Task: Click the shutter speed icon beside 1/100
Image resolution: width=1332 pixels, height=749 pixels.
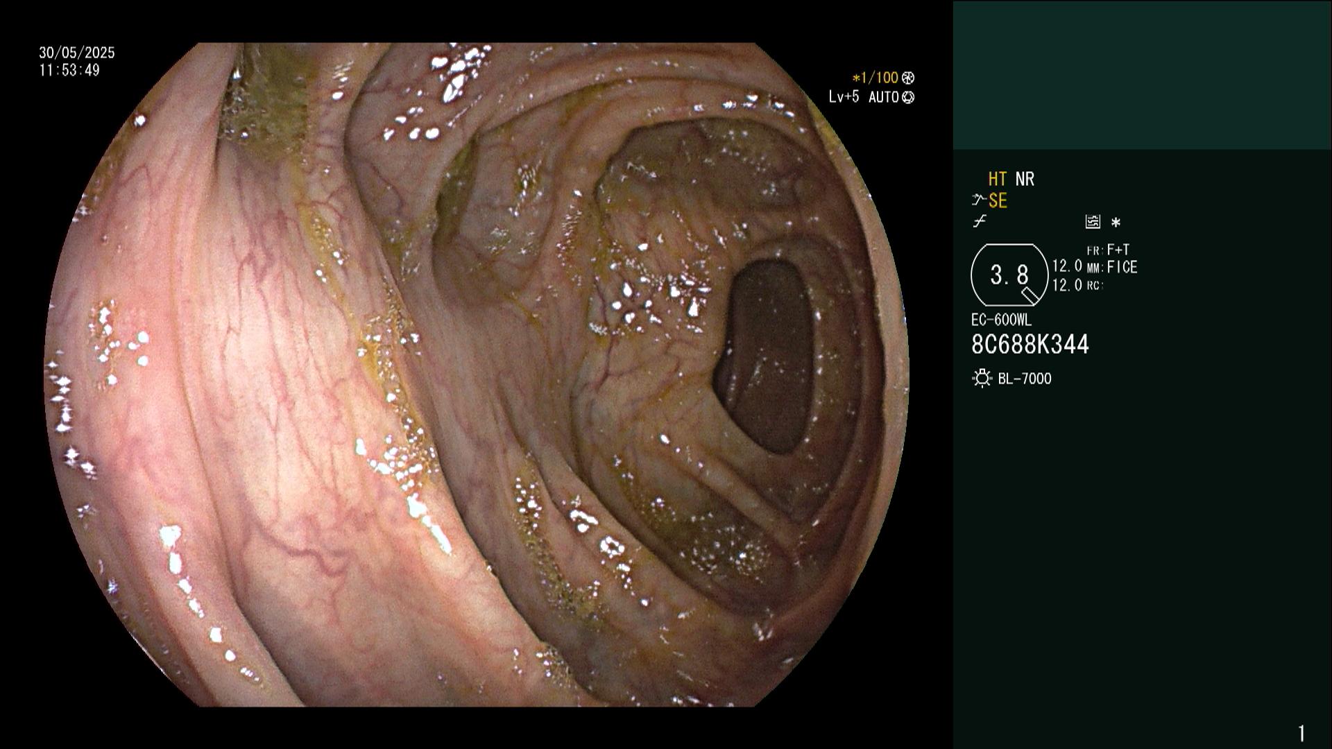Action: click(x=908, y=78)
